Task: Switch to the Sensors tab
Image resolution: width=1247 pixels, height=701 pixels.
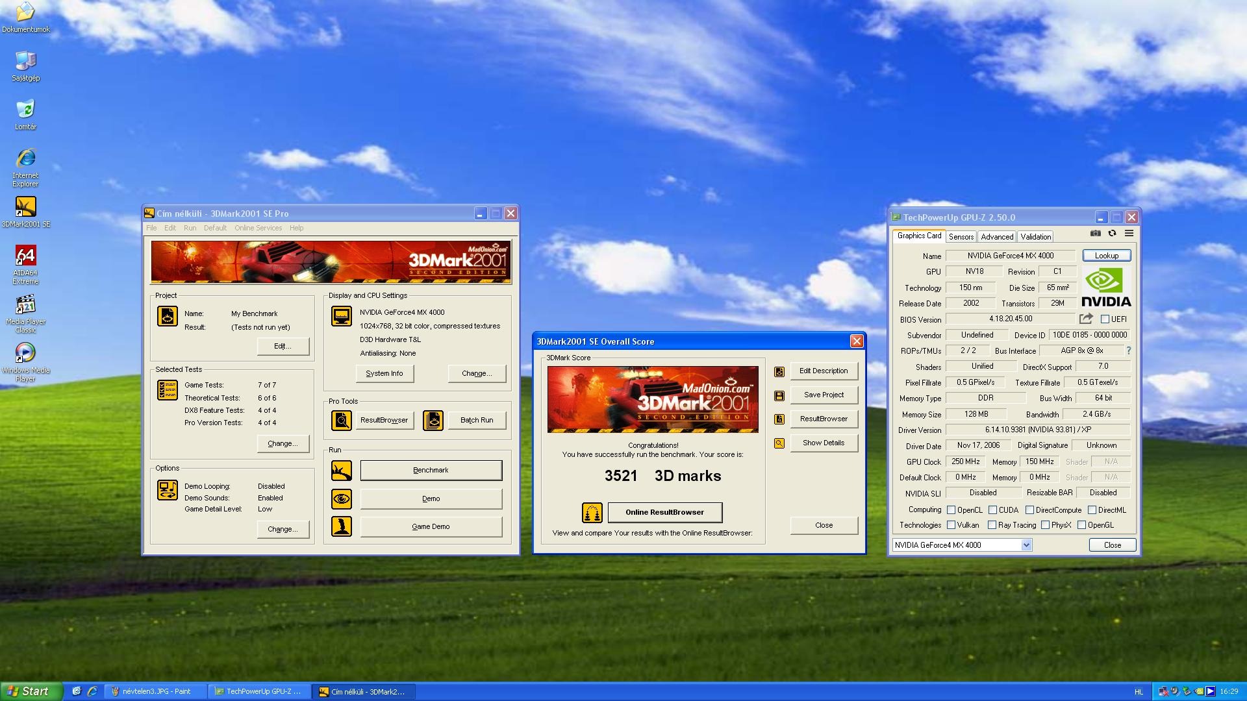Action: [x=961, y=237]
